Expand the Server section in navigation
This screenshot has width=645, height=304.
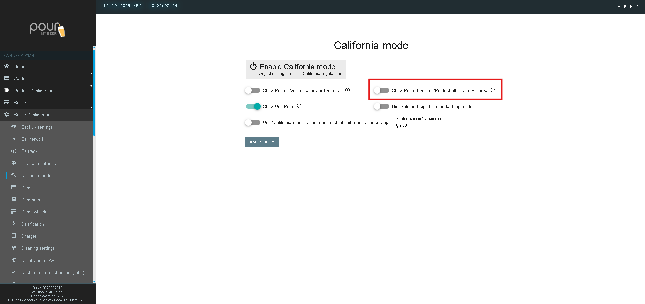coord(20,103)
